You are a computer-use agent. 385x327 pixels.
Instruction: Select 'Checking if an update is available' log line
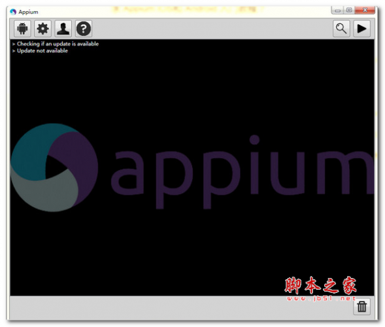(58, 44)
